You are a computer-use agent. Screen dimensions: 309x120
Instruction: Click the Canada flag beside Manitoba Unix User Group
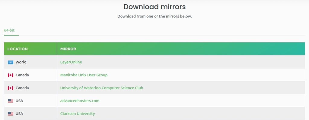click(x=11, y=75)
